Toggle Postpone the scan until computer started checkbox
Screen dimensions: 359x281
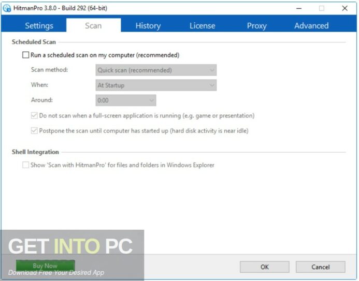pyautogui.click(x=34, y=130)
